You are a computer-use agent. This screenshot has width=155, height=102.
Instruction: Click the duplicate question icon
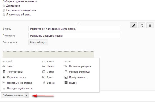click(142, 25)
